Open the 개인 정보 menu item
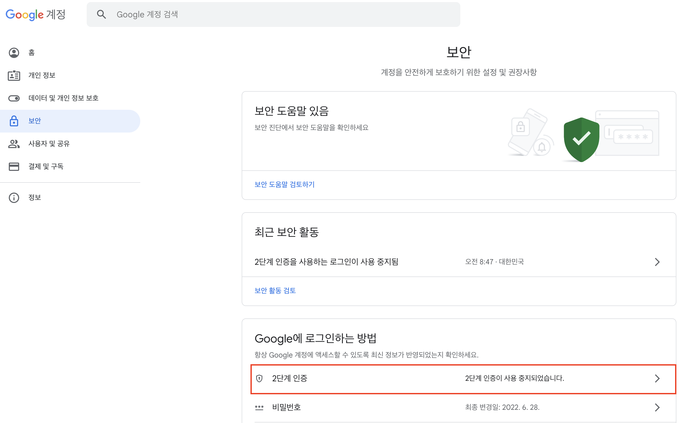 click(x=42, y=76)
